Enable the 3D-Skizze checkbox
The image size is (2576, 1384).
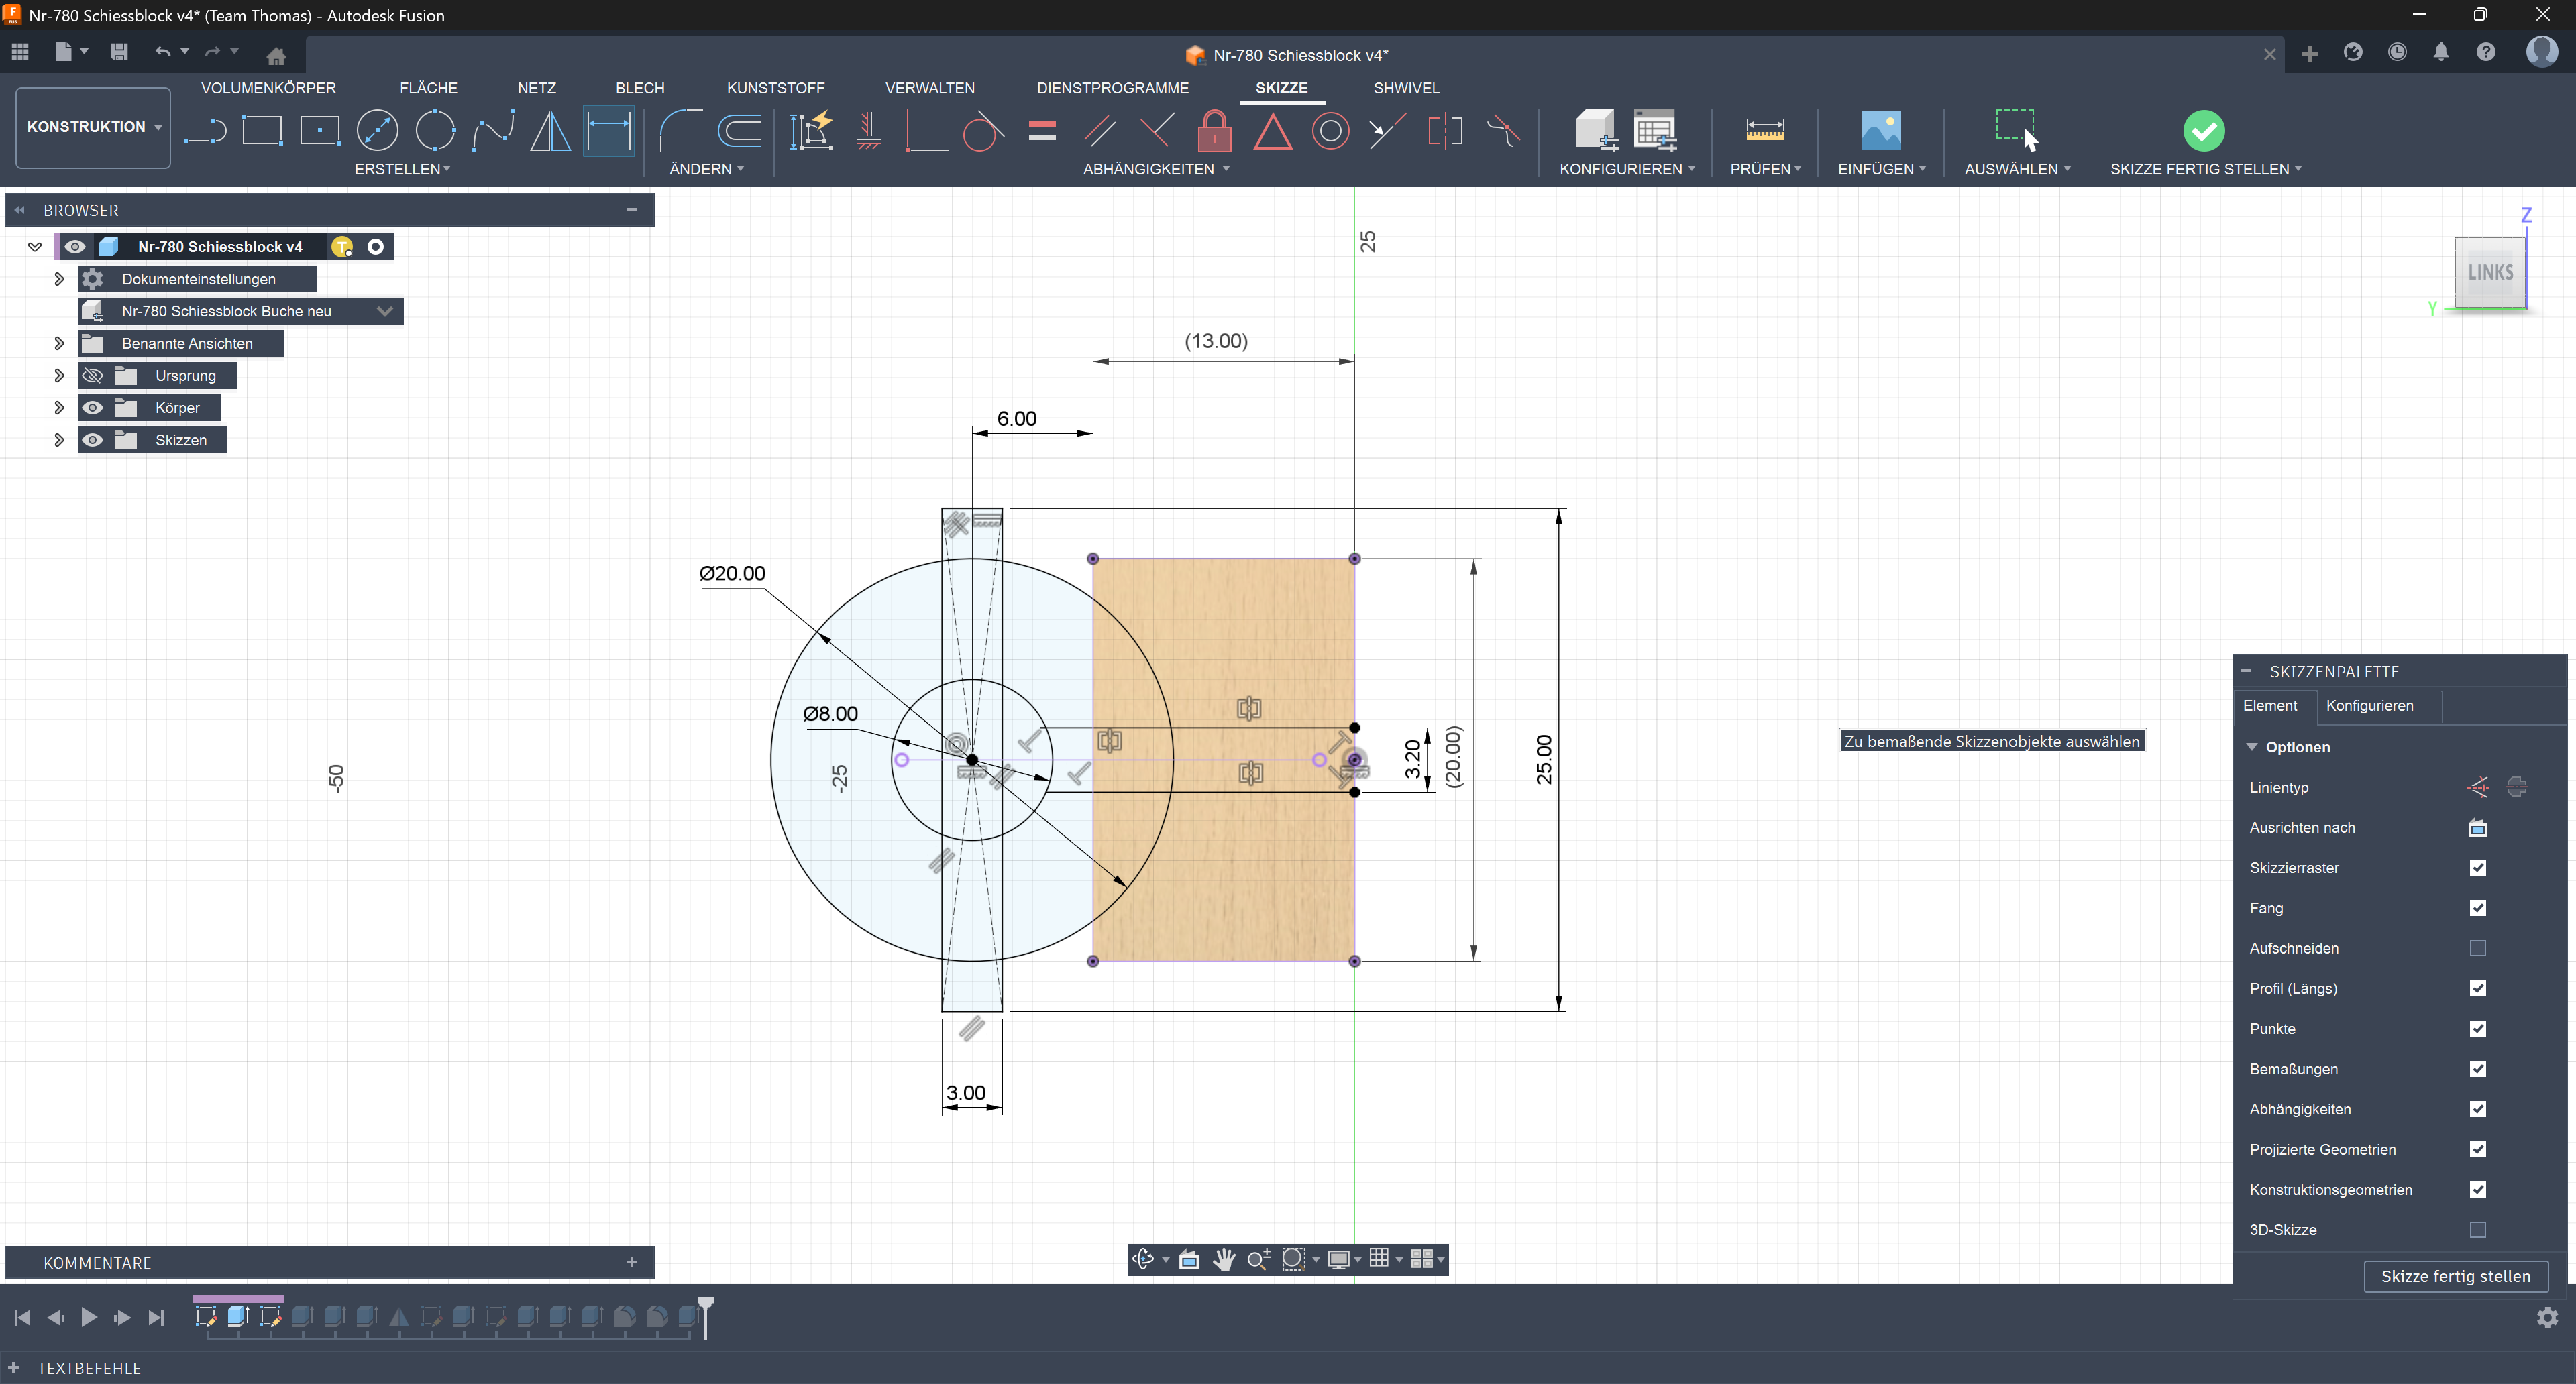coord(2477,1230)
